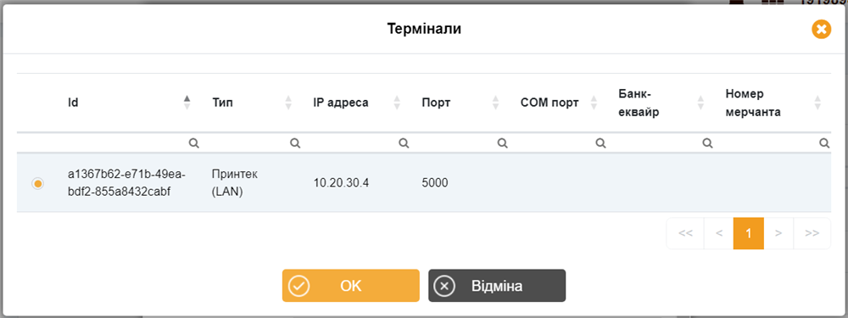Click the search icon in Банк-еквайр filter
This screenshot has width=848, height=318.
[706, 143]
